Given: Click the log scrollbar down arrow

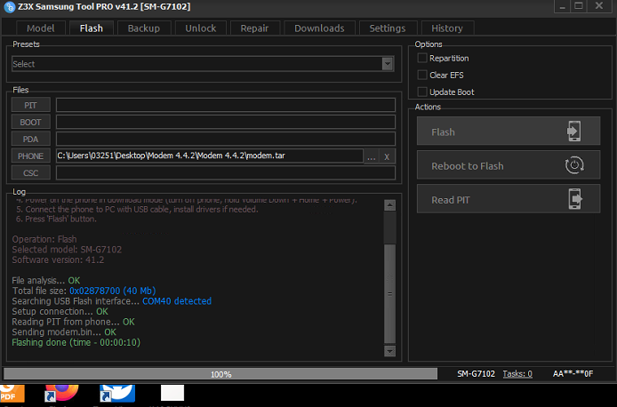Looking at the screenshot, I should click(389, 351).
